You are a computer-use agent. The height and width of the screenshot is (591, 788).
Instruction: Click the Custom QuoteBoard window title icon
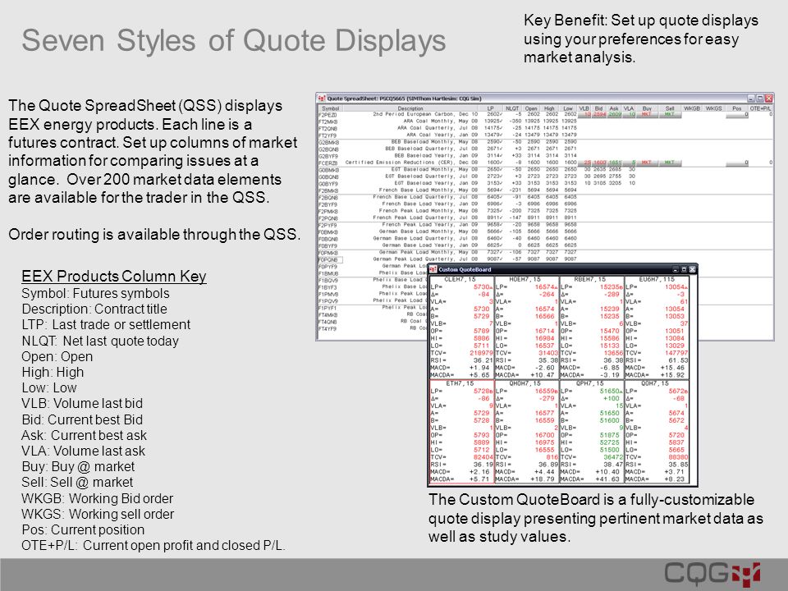[x=433, y=269]
